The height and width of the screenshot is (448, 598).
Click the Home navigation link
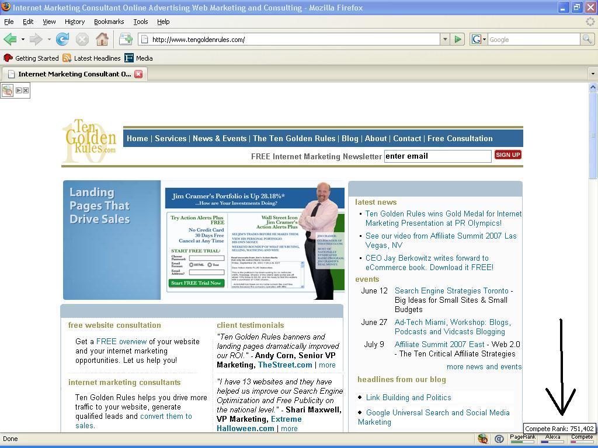[137, 138]
